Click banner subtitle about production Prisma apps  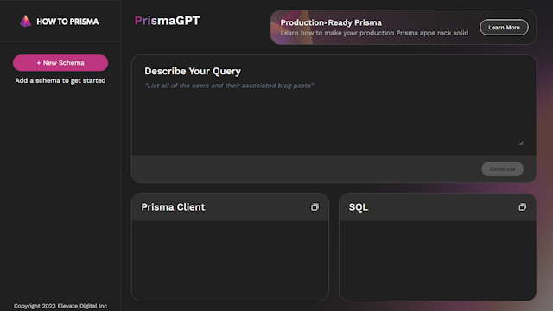point(374,33)
